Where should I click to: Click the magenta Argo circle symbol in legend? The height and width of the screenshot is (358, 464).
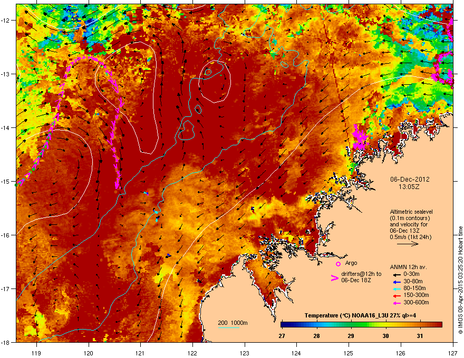click(338, 264)
